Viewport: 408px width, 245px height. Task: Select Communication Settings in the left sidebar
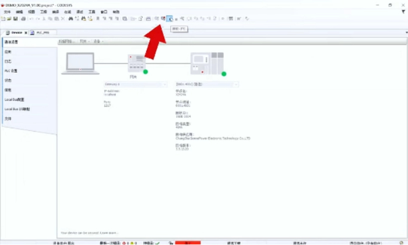(12, 42)
